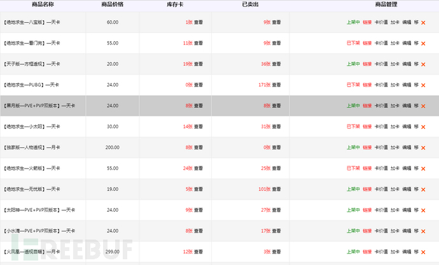View sold cards (17张) for 小水滴
The width and height of the screenshot is (439, 265).
click(276, 231)
